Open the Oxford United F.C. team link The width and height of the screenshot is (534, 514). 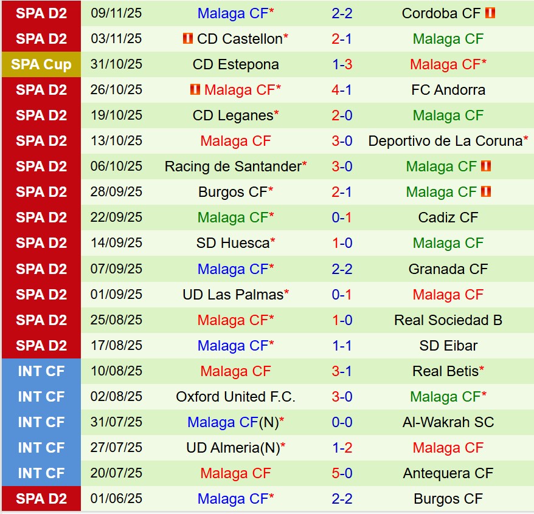click(x=235, y=397)
